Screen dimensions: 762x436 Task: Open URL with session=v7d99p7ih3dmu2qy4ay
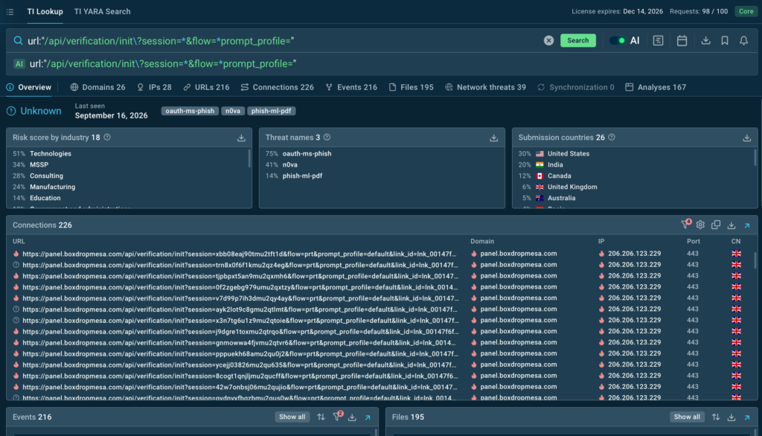[240, 298]
